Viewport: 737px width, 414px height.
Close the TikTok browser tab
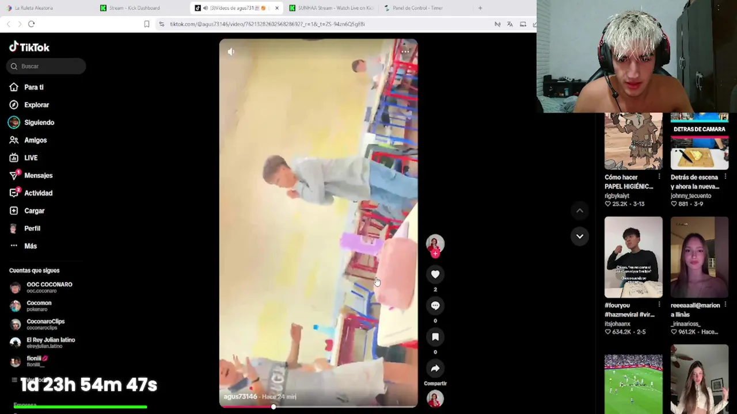point(277,8)
